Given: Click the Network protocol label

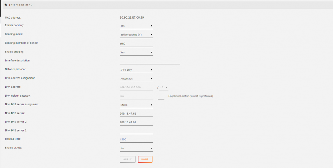Looking at the screenshot, I should click(16, 69).
